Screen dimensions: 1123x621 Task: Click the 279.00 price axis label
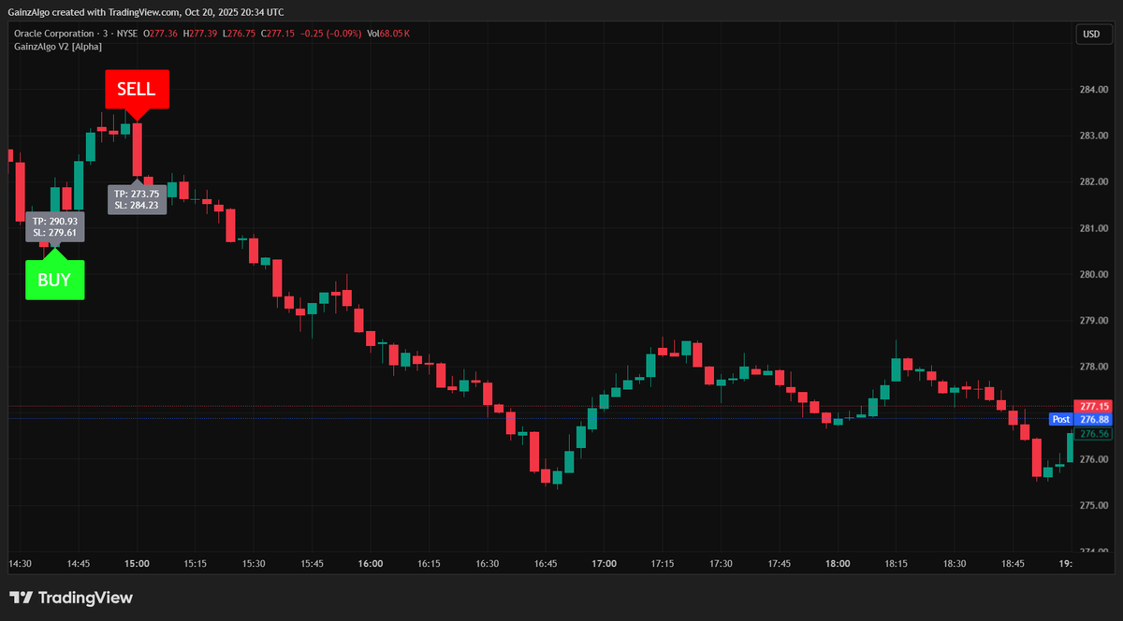click(1094, 320)
